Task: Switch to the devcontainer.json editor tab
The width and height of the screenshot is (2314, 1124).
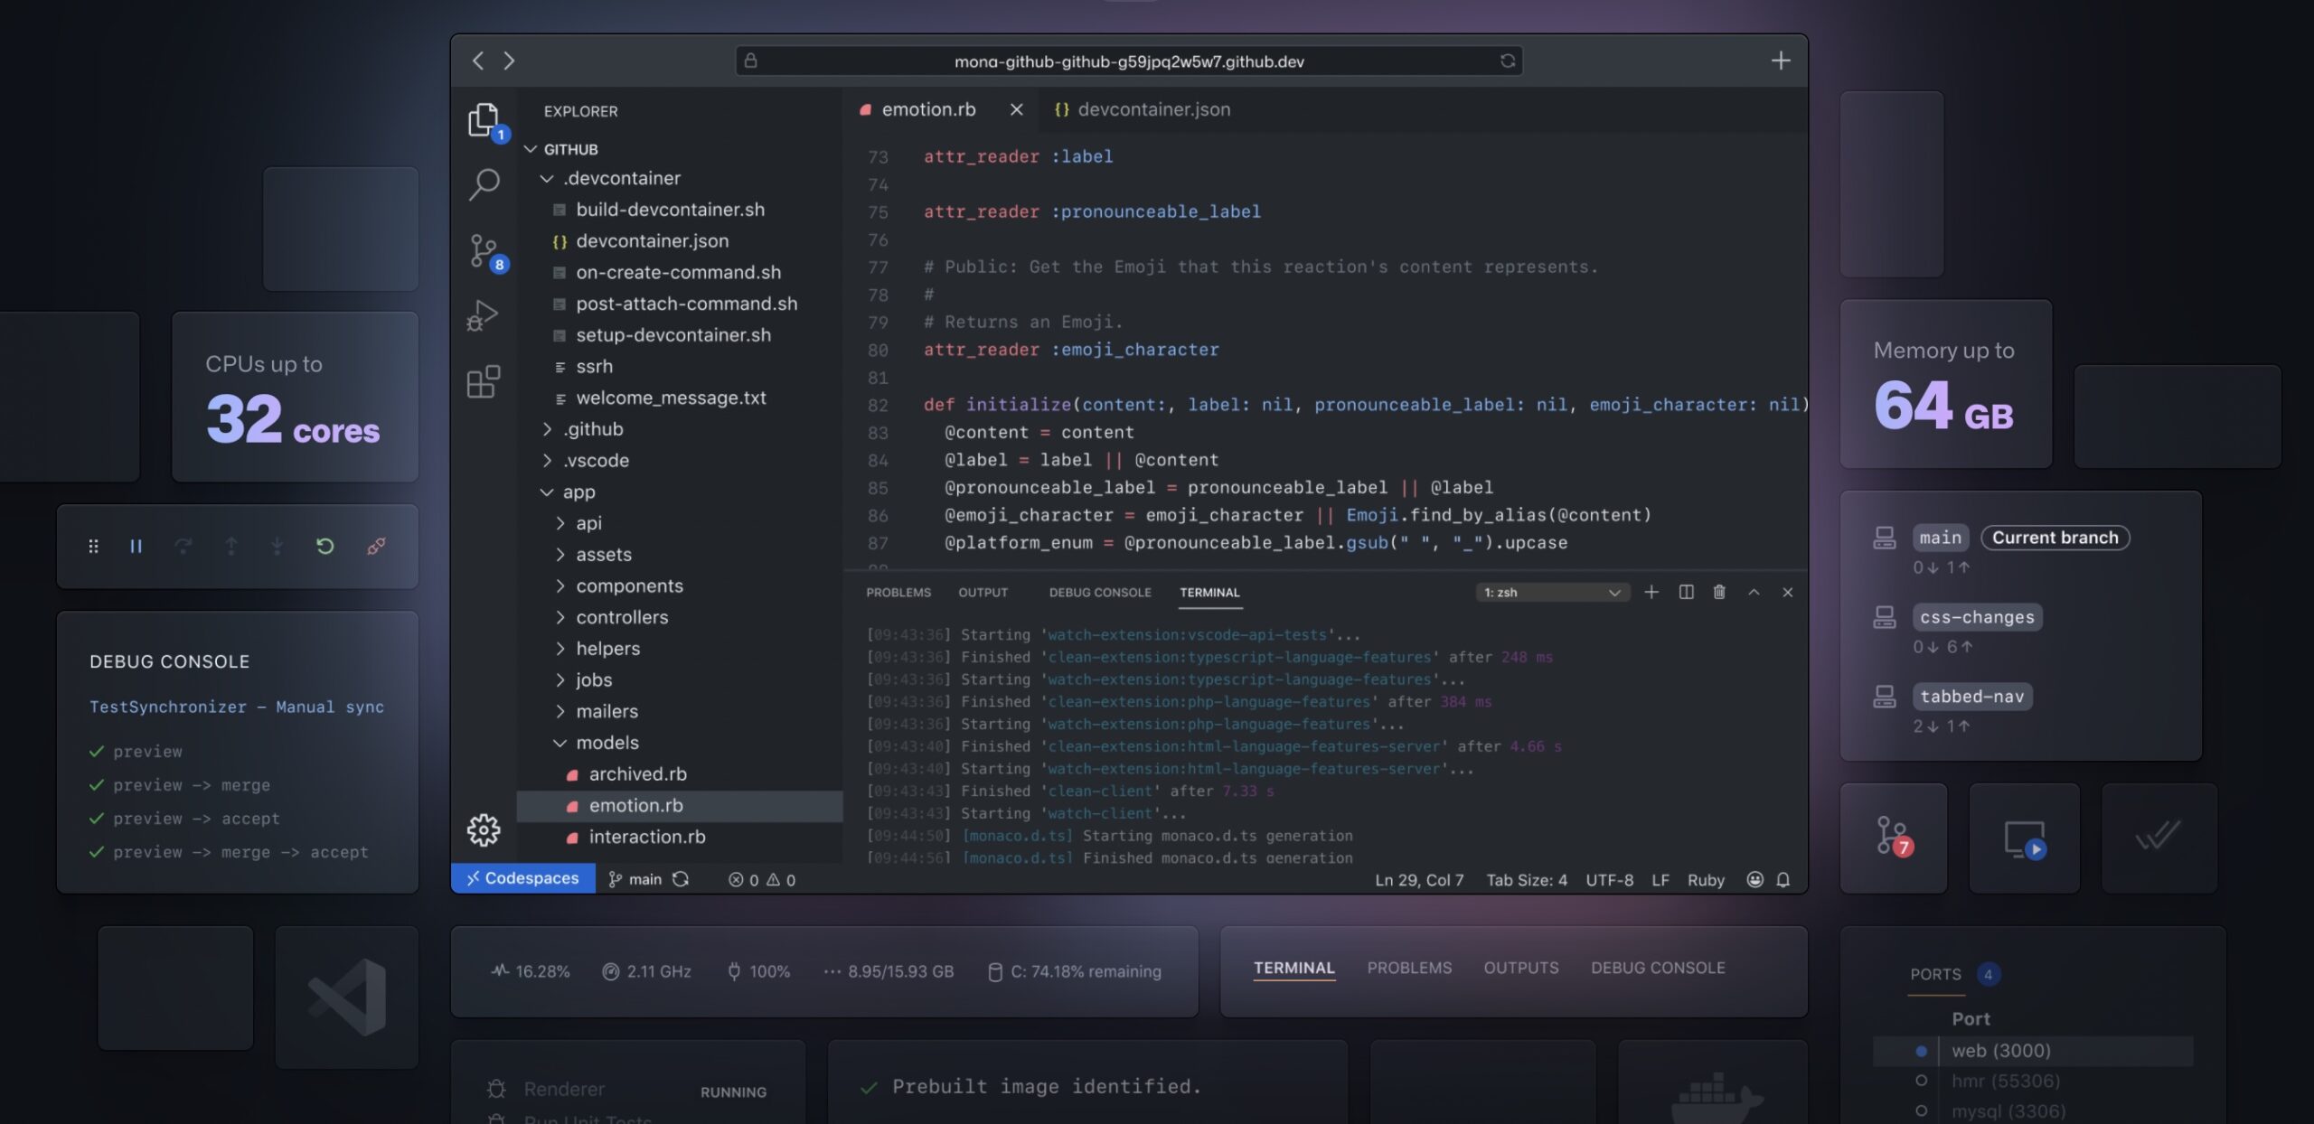Action: coord(1152,109)
